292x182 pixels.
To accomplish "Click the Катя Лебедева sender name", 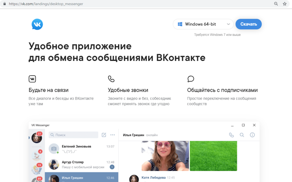I will coord(153,177).
